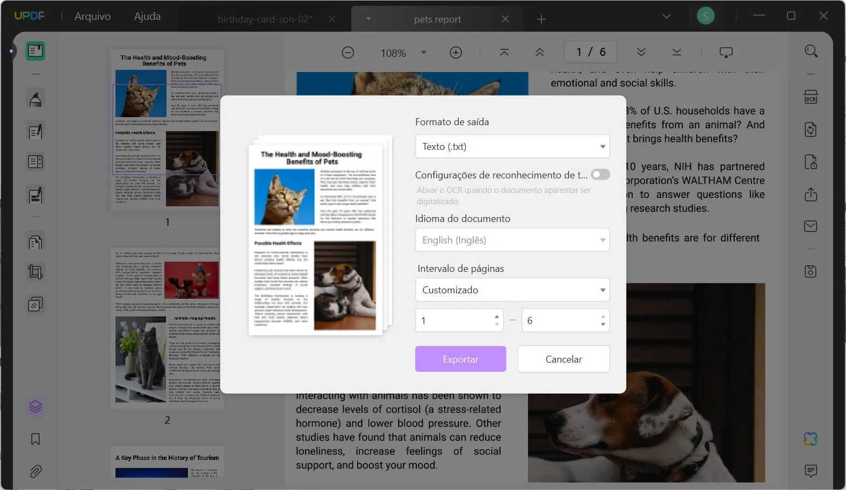This screenshot has width=846, height=490.
Task: Open the Protect PDF lock icon
Action: click(811, 162)
